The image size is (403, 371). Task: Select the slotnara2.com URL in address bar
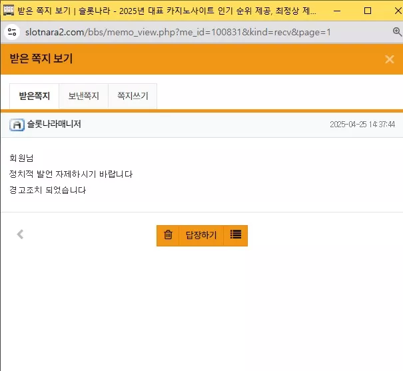coord(178,33)
